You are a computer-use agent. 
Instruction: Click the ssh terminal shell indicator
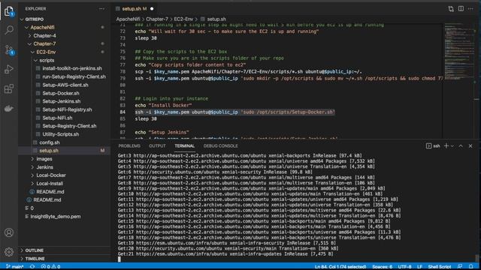433,146
